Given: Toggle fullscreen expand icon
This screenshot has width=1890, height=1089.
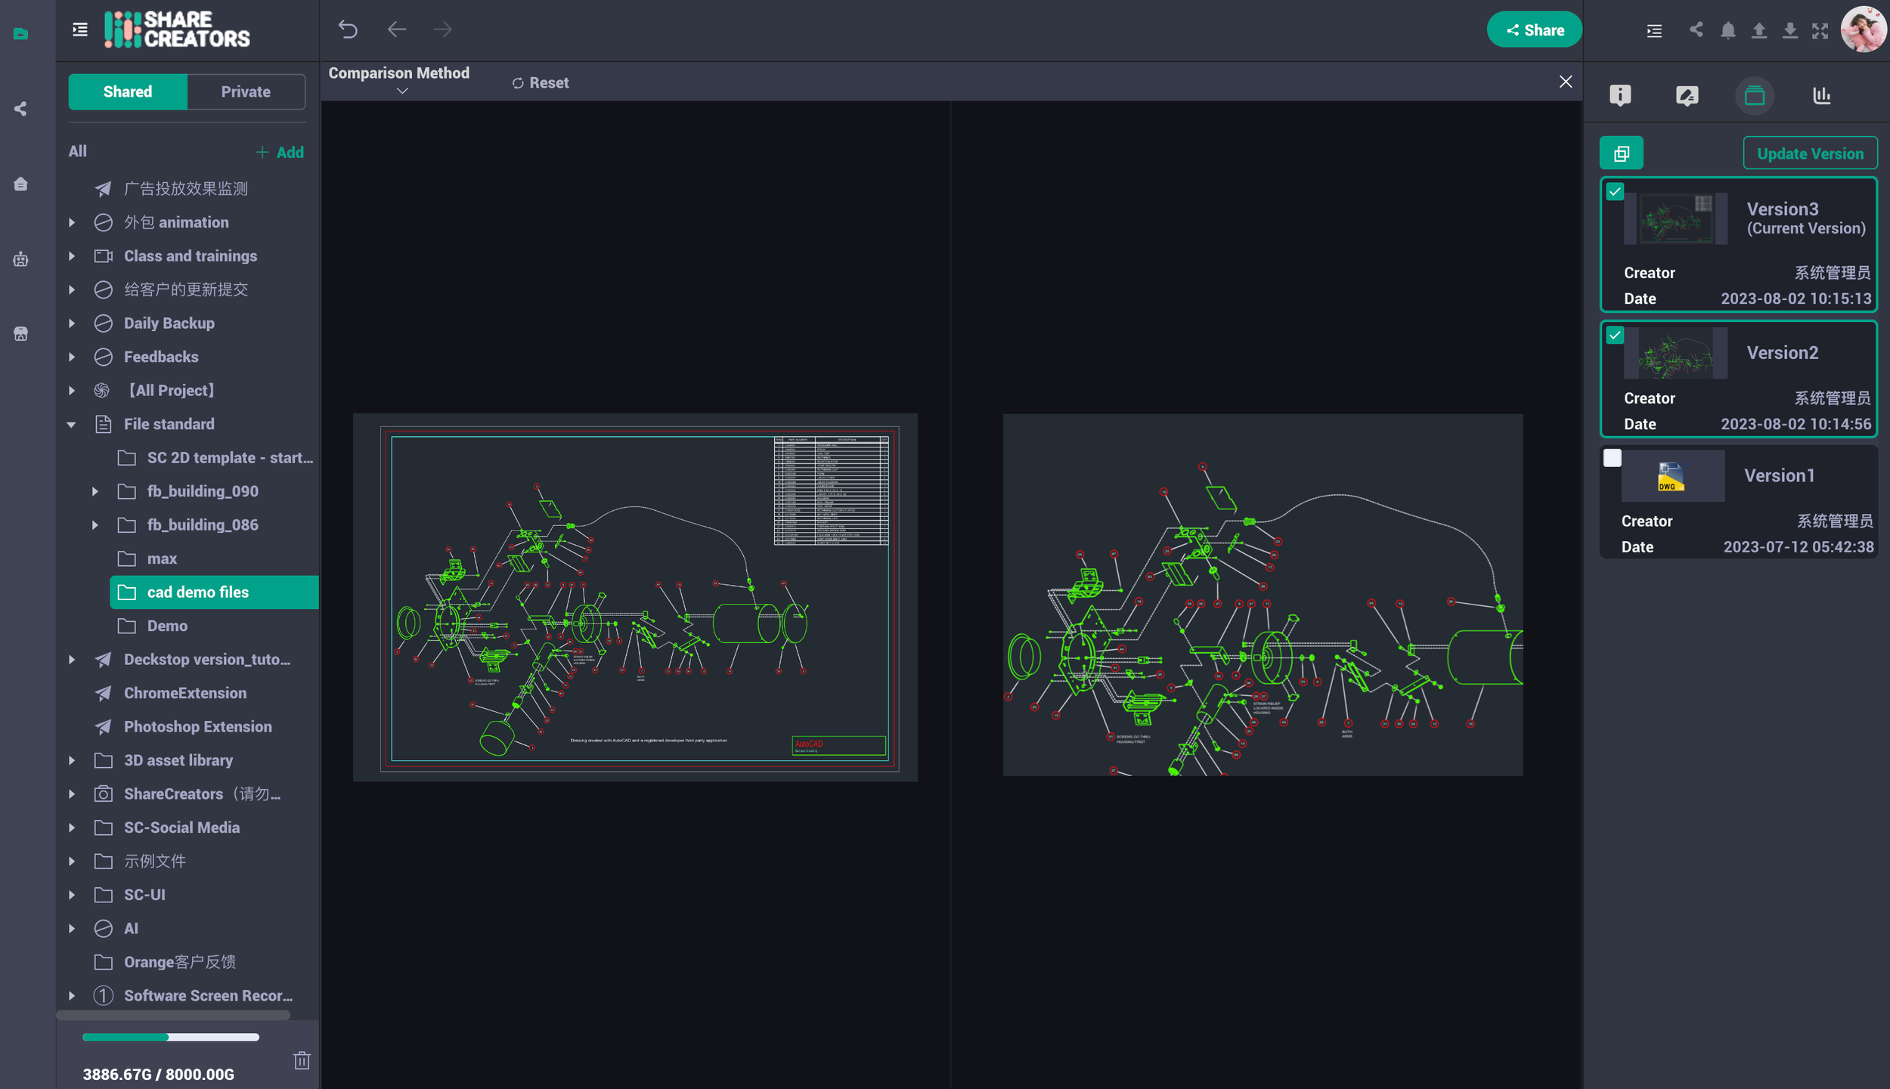Looking at the screenshot, I should (1820, 30).
